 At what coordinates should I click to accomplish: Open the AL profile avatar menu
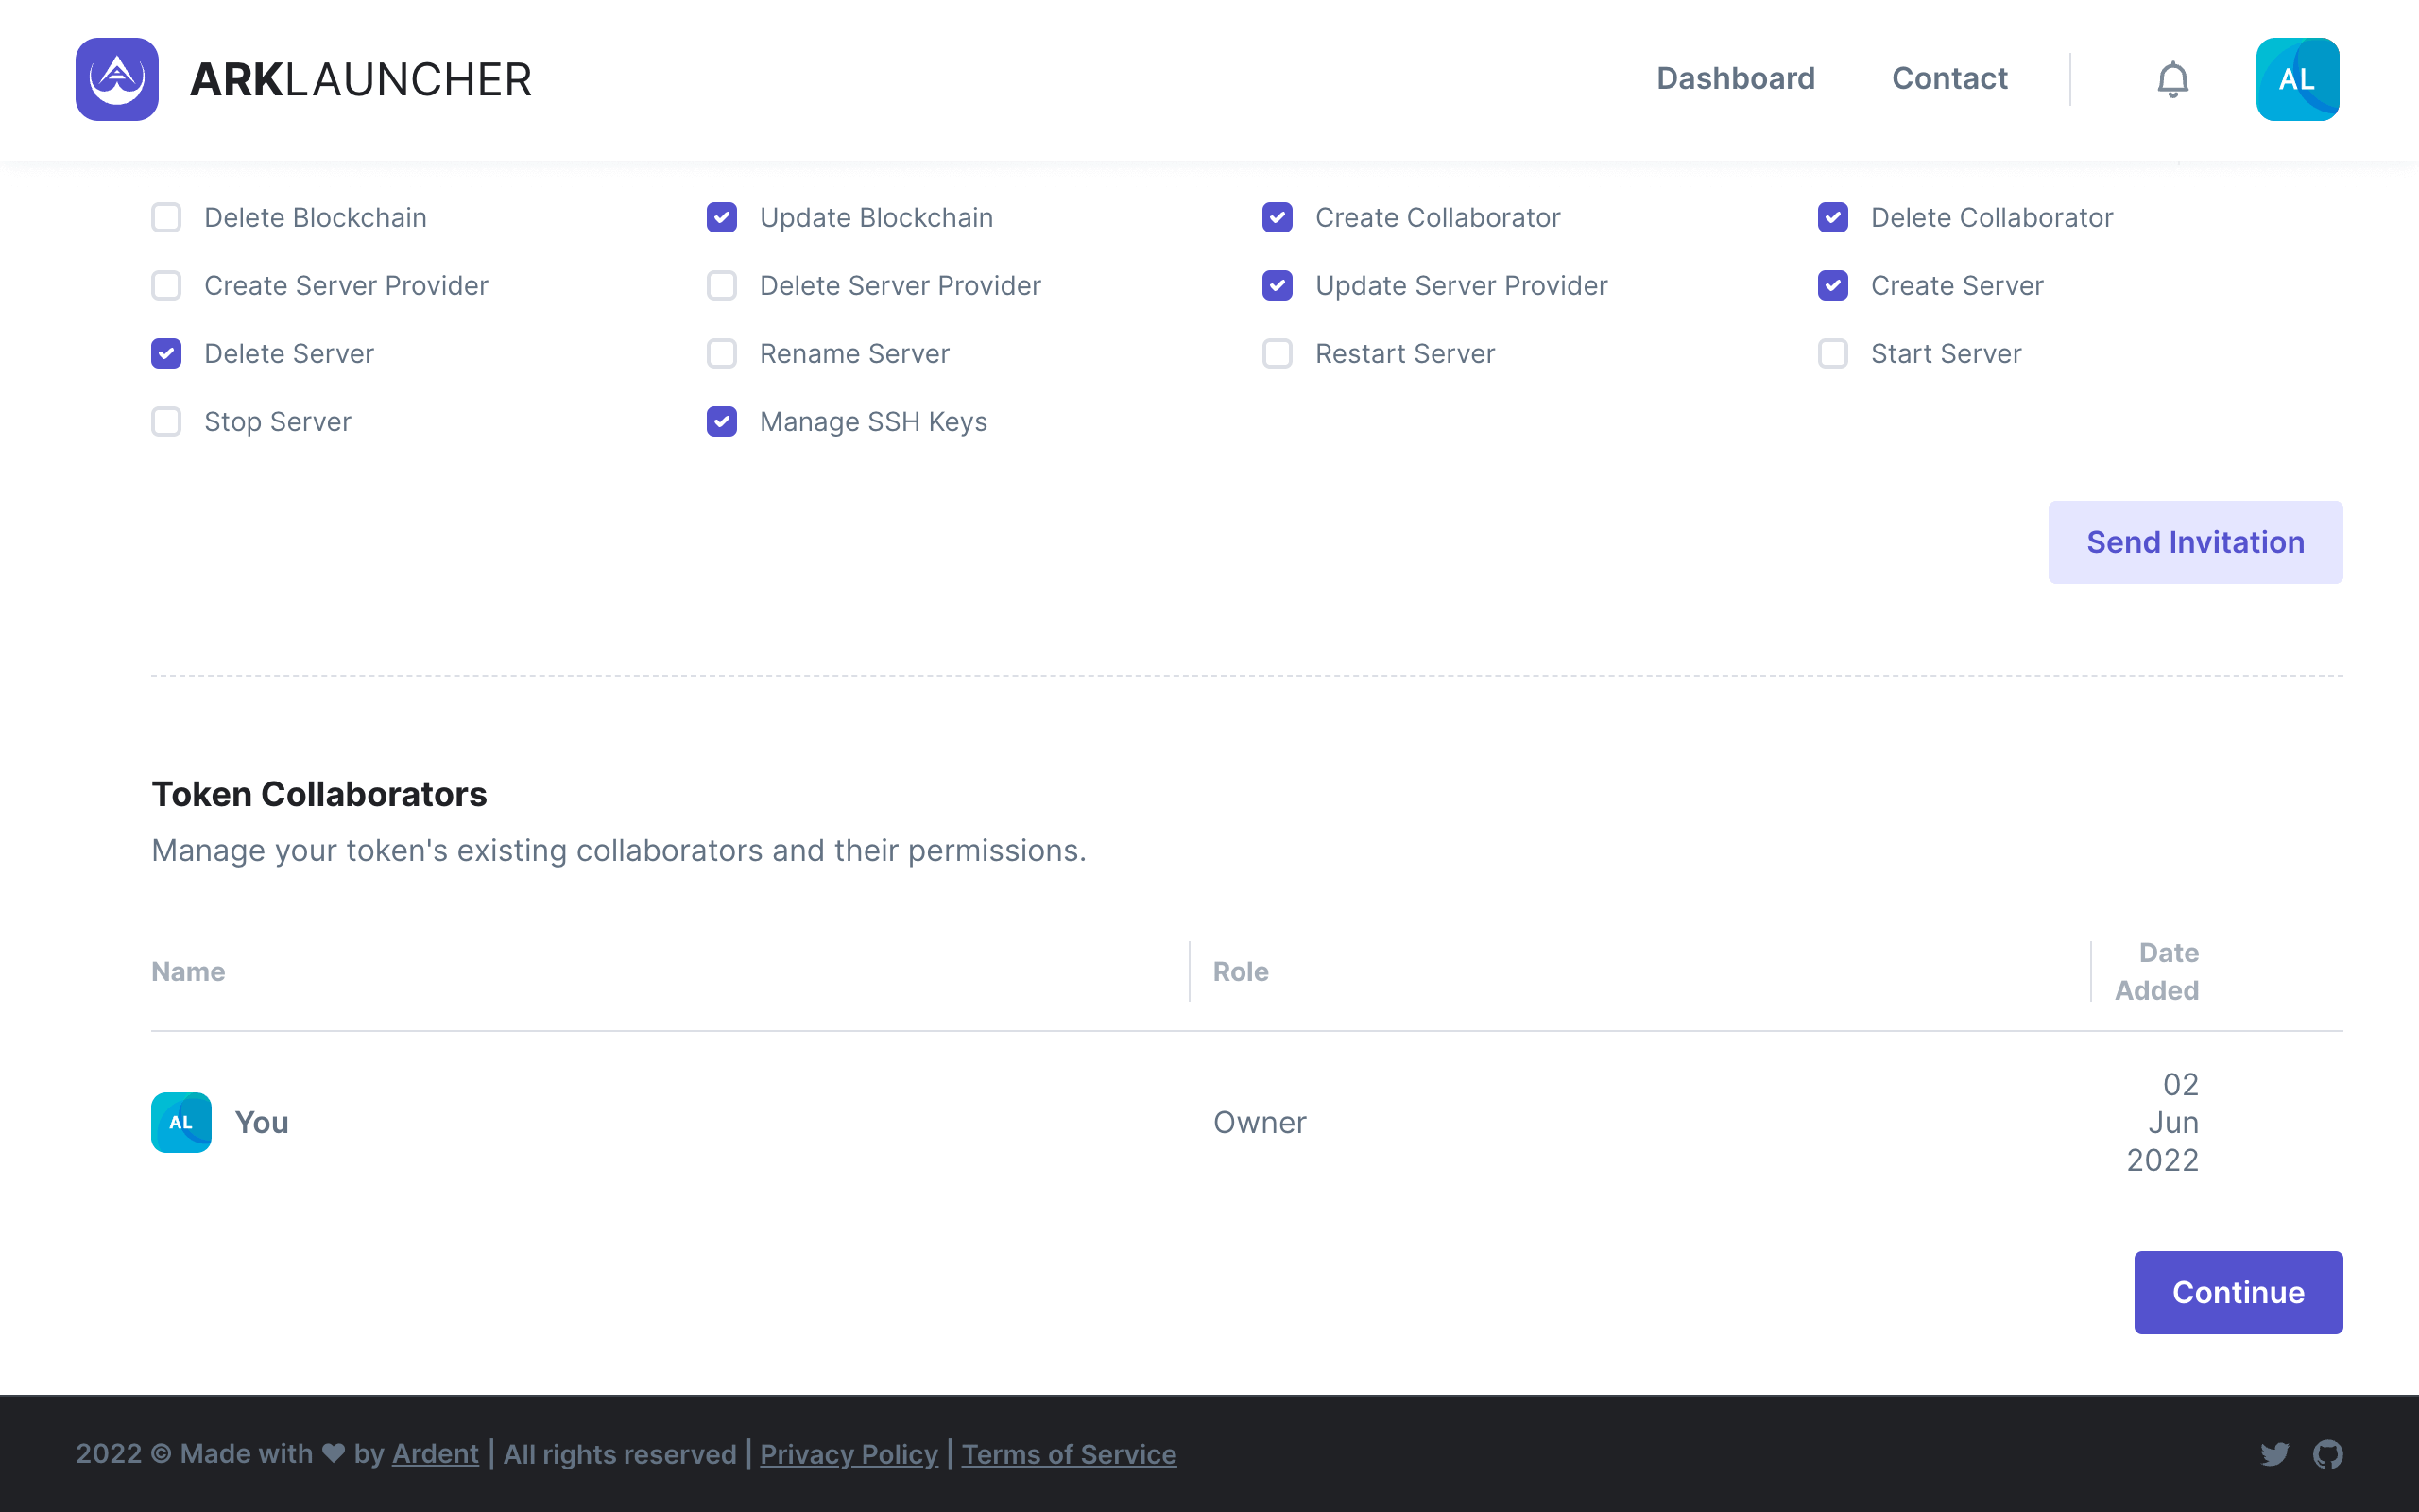pos(2296,79)
